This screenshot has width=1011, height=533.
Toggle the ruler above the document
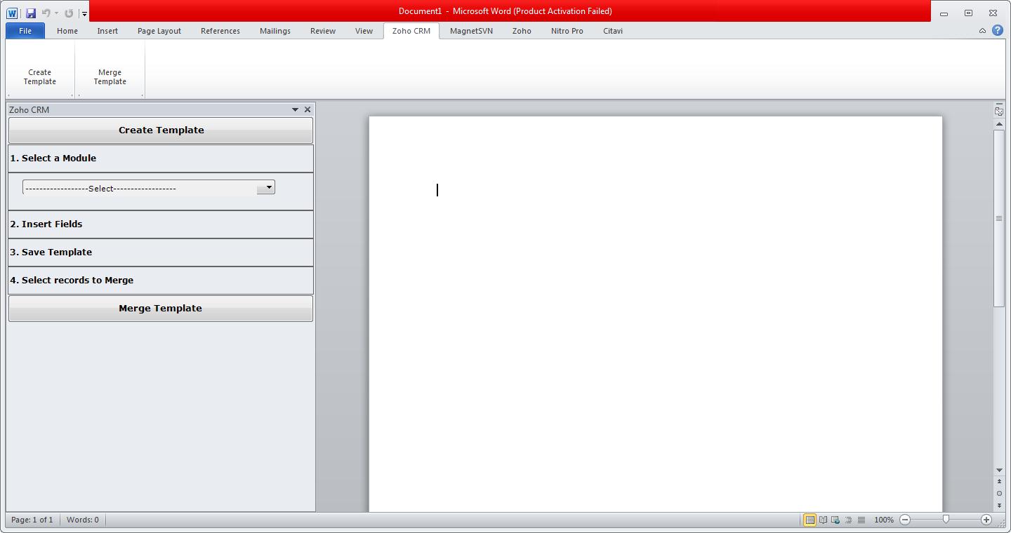(998, 110)
